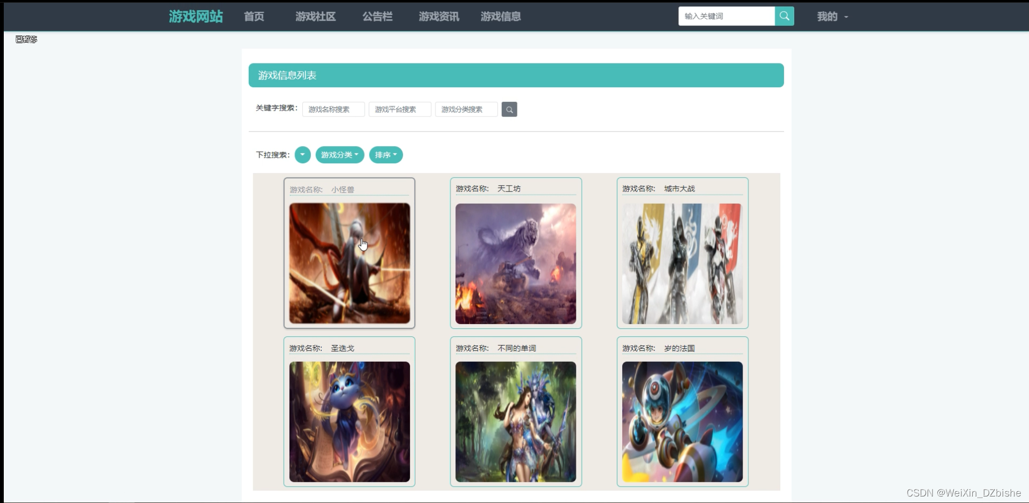This screenshot has width=1029, height=503.
Task: Click the 小怪兽 game name text
Action: pyautogui.click(x=343, y=190)
